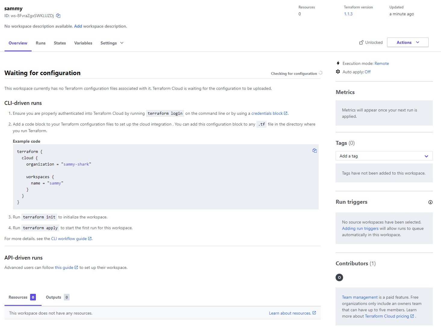Click the Waiting for configuration heading
This screenshot has height=335, width=441.
click(x=42, y=73)
